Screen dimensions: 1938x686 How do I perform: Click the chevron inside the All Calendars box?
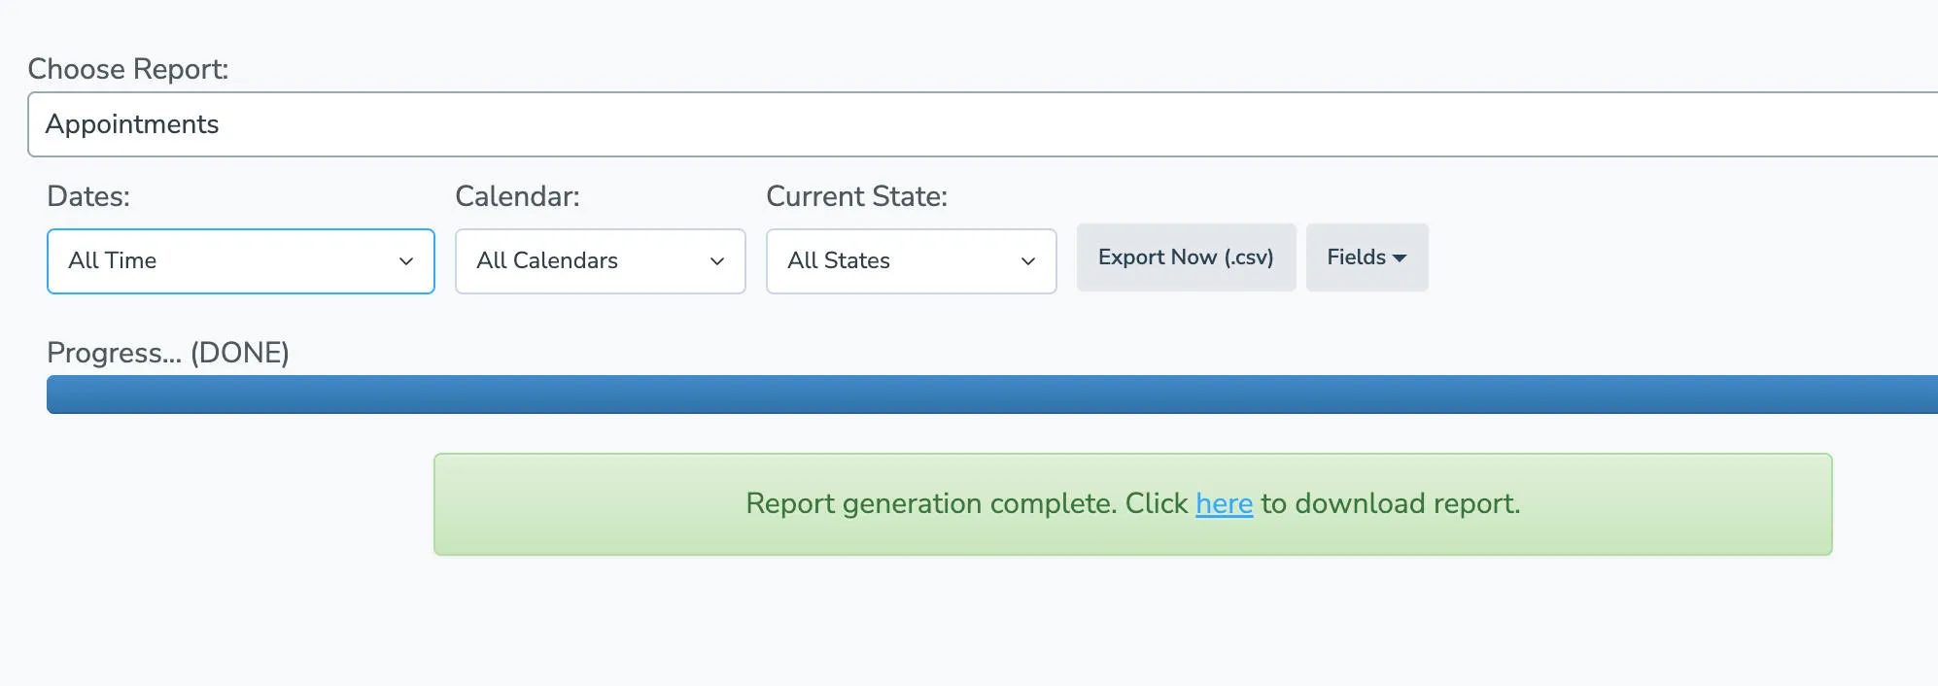point(717,260)
